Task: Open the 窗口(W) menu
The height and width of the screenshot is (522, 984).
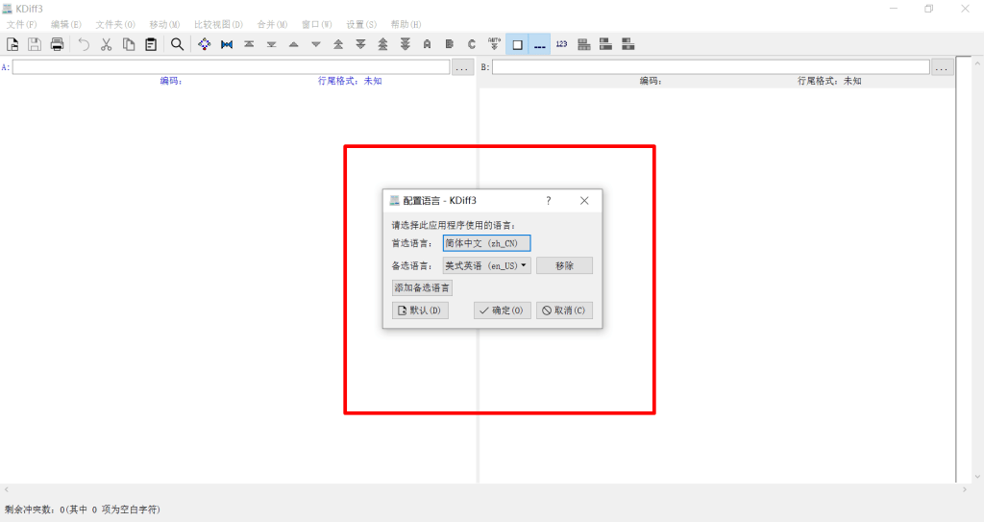Action: (317, 24)
